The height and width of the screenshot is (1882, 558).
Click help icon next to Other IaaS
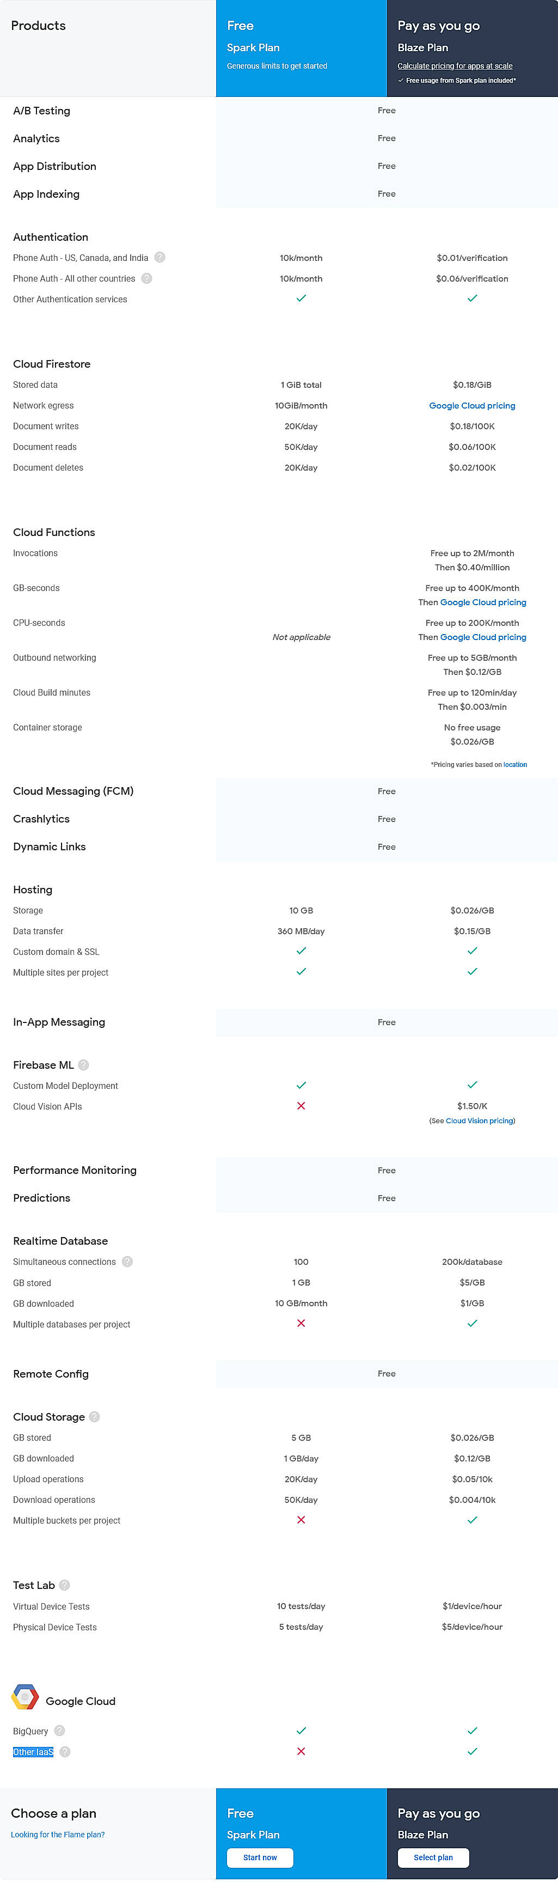click(65, 1751)
